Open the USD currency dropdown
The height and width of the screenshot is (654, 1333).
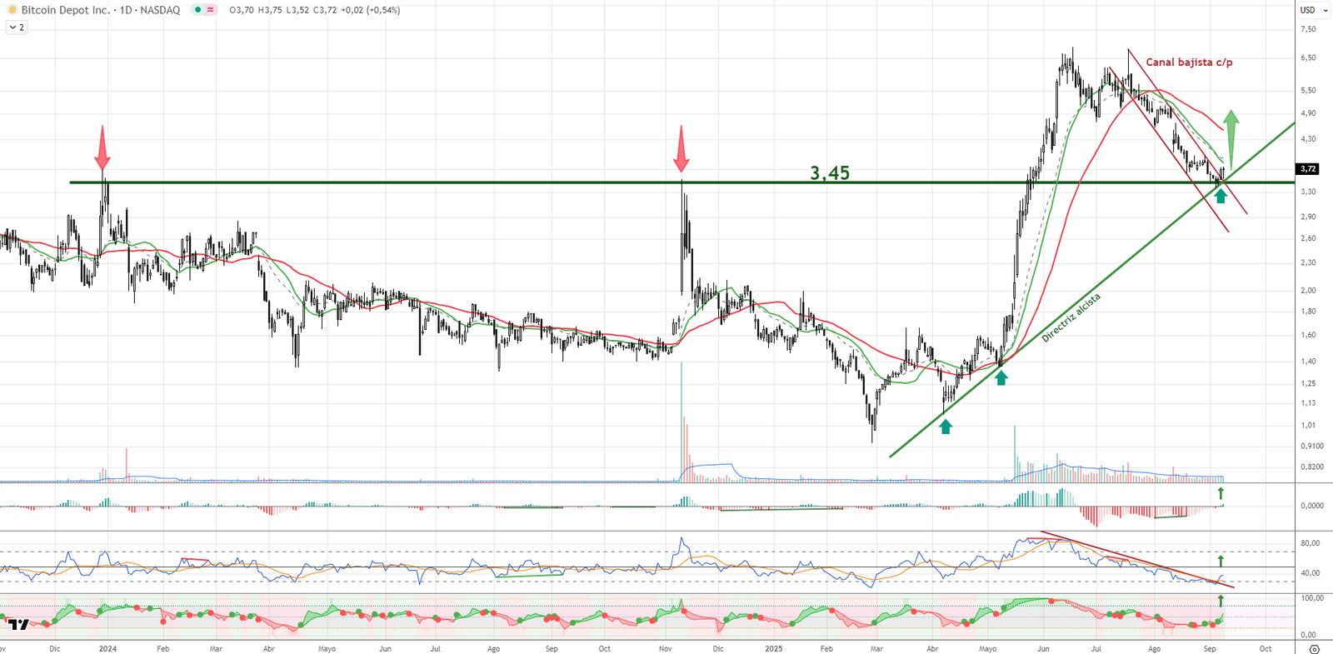(1308, 10)
